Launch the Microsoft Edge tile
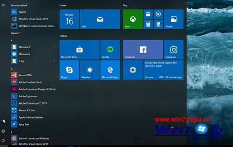The width and height of the screenshot is (233, 147). [x=110, y=70]
